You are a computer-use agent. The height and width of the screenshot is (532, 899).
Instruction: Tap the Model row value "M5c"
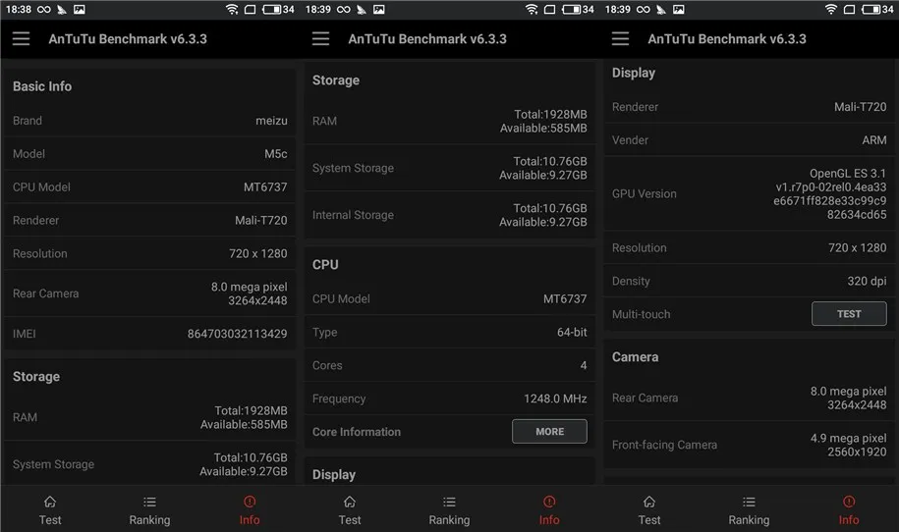coord(276,154)
